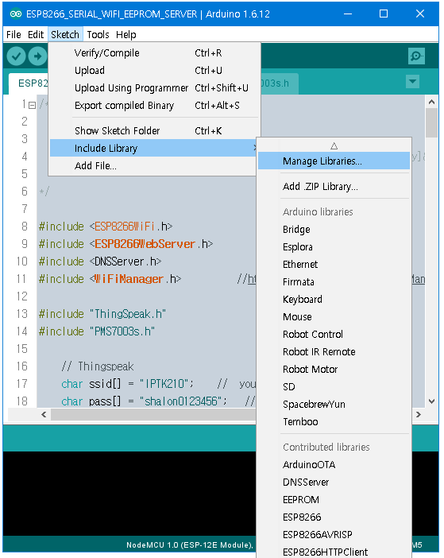Image resolution: width=444 pixels, height=558 pixels.
Task: Click the "ThingSpeak.h" include on line 13
Action: click(102, 314)
